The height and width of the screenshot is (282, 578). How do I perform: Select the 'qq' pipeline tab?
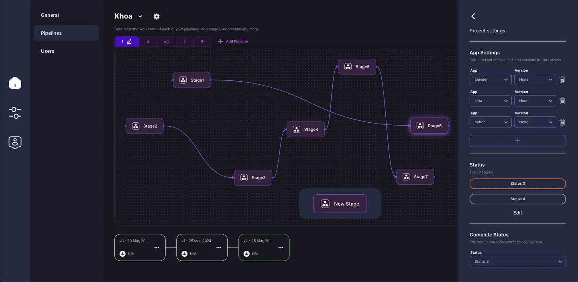[166, 42]
